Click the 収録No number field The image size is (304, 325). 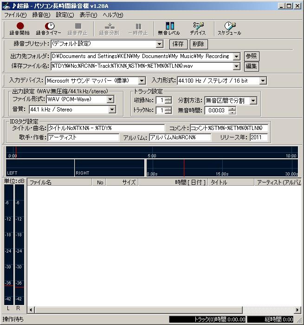click(x=161, y=100)
